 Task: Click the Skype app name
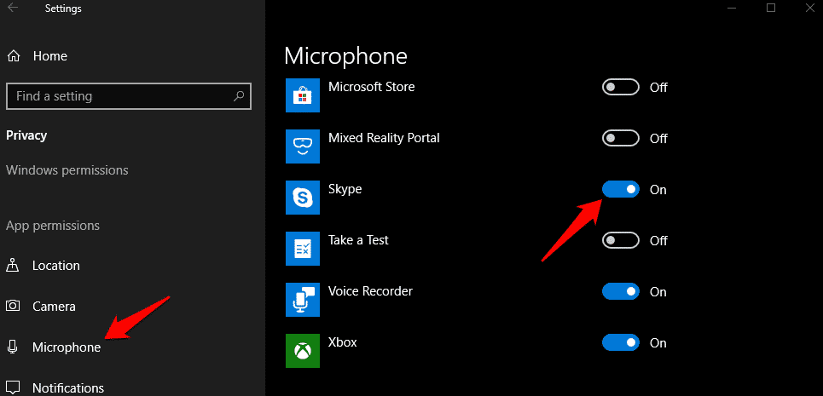345,189
